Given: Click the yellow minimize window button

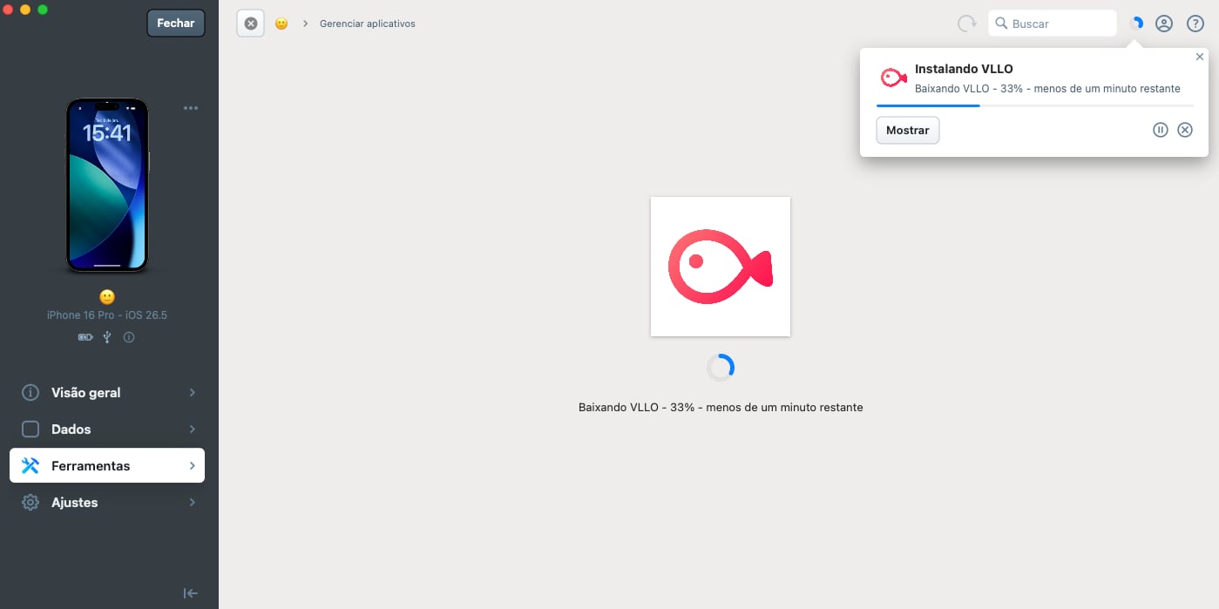Looking at the screenshot, I should [25, 9].
